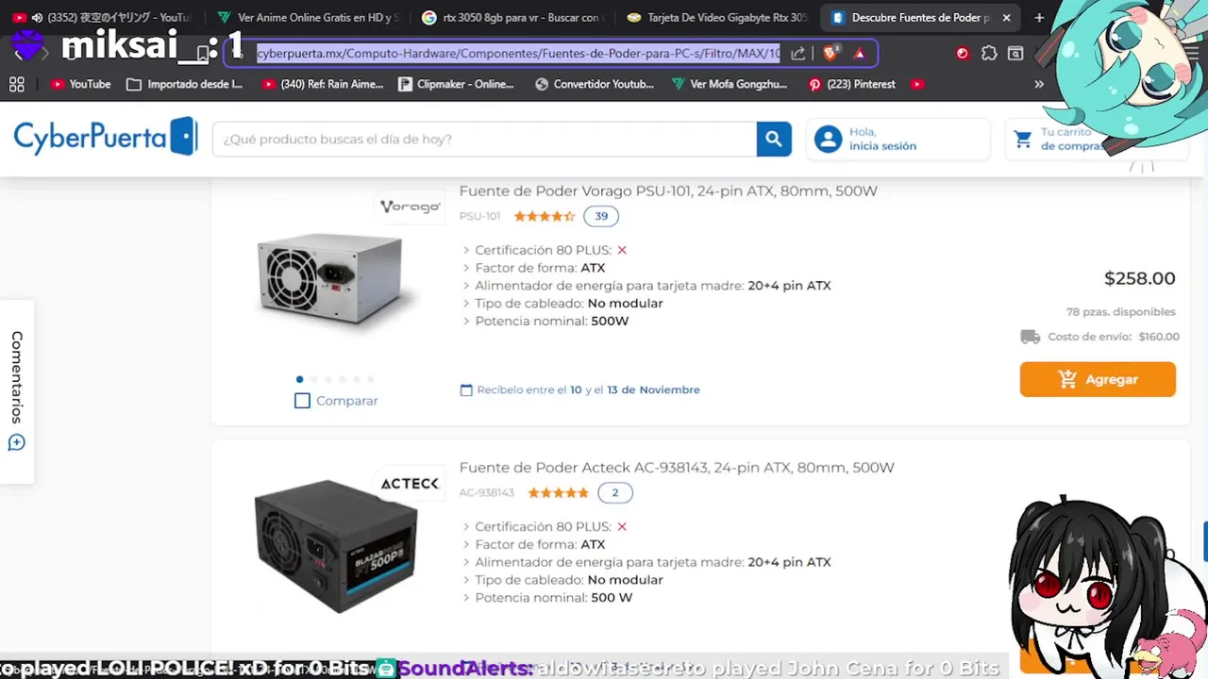Click Acteck Factor de forma chevron
The height and width of the screenshot is (679, 1208).
pos(466,544)
